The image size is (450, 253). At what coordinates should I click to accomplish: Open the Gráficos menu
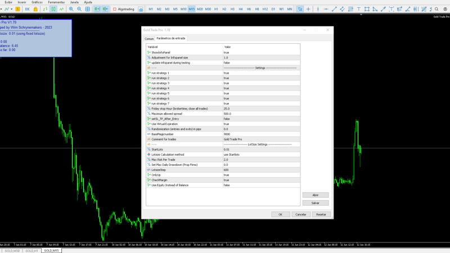pos(37,2)
